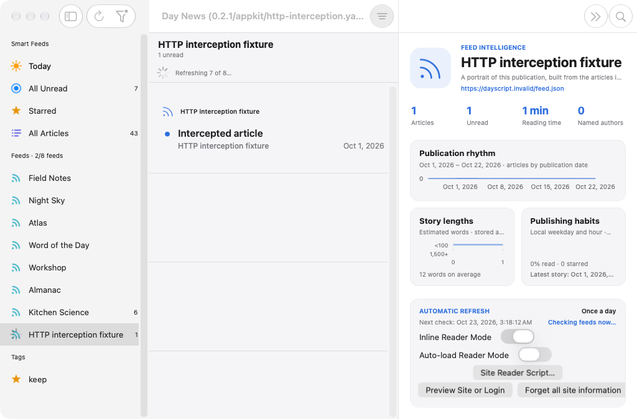The width and height of the screenshot is (637, 419).
Task: Click the 'Next check: Oct 23, 2026' text
Action: [x=475, y=323]
